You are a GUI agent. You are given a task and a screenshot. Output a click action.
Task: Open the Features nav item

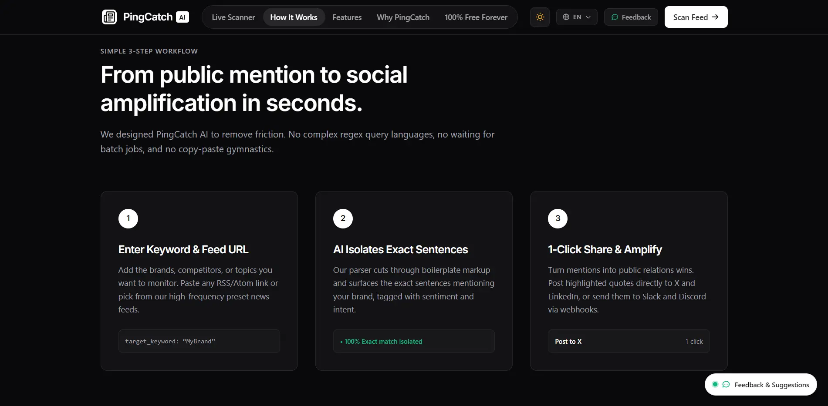pyautogui.click(x=347, y=17)
